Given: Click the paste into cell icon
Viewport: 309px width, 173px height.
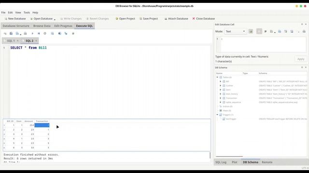Looking at the screenshot, I should click(x=280, y=31).
